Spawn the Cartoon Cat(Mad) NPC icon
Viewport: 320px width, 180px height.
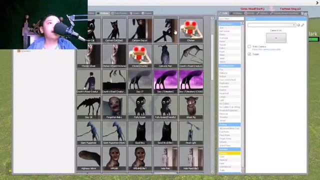(x=114, y=30)
